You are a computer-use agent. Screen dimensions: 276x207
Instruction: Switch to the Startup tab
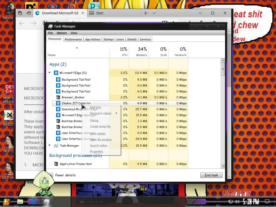click(x=108, y=39)
